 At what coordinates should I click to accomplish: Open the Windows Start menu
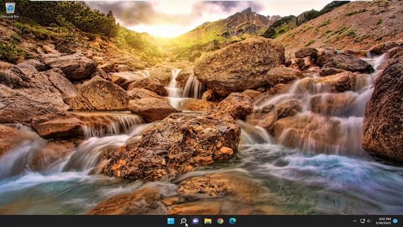[171, 221]
